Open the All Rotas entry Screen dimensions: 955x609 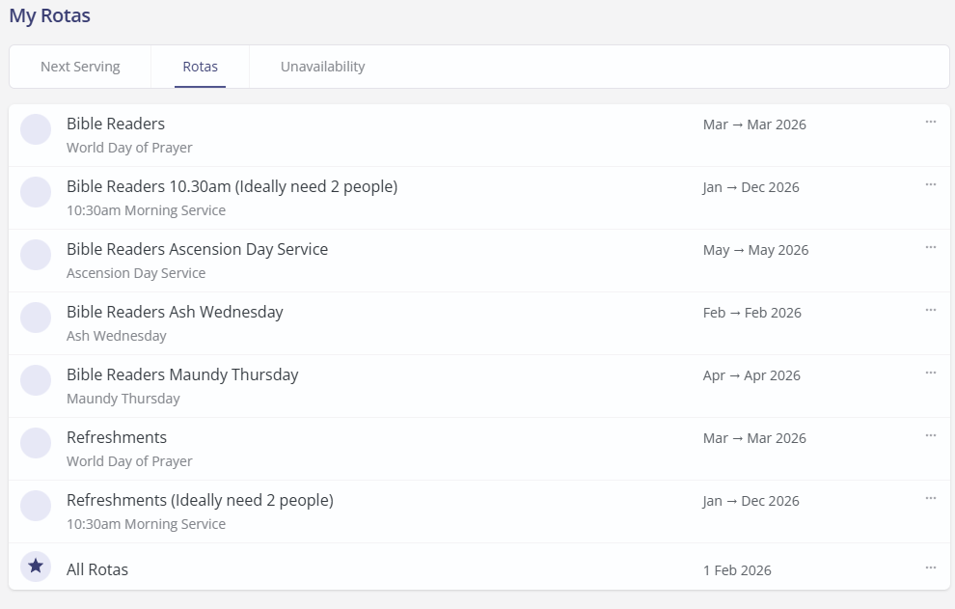coord(97,569)
